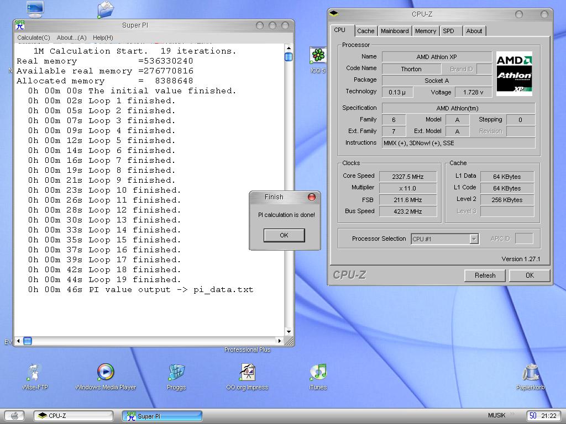Switch to the Mainboard tab
The image size is (566, 424).
click(x=395, y=31)
